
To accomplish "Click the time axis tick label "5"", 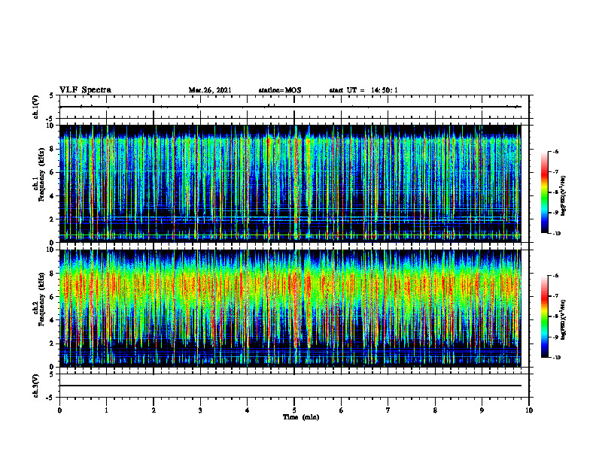I will click(294, 410).
